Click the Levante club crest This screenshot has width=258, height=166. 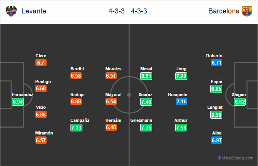11,11
